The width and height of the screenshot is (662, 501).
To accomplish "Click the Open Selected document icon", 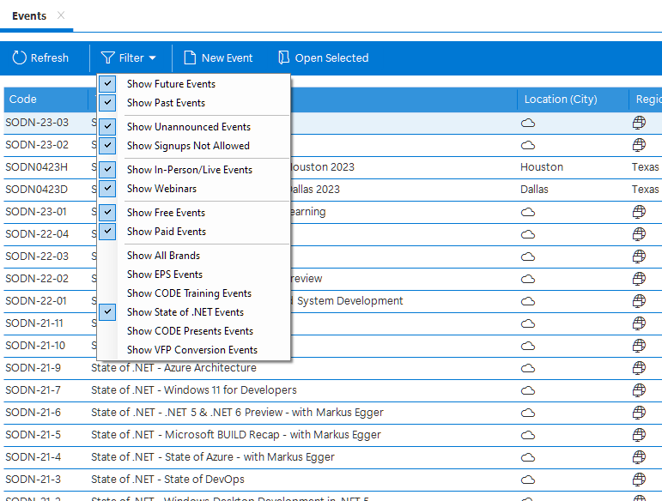I will pos(283,57).
